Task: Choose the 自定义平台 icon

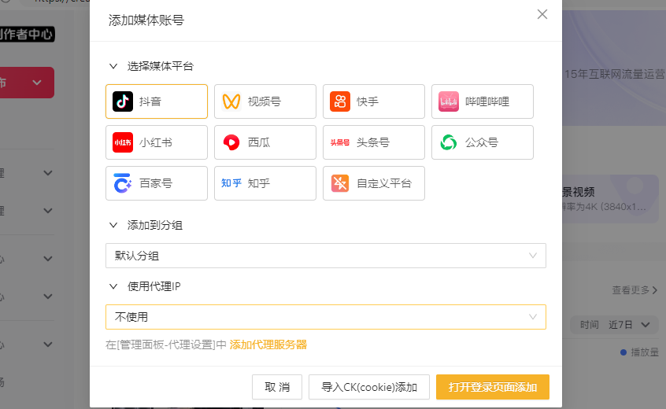Action: [340, 182]
